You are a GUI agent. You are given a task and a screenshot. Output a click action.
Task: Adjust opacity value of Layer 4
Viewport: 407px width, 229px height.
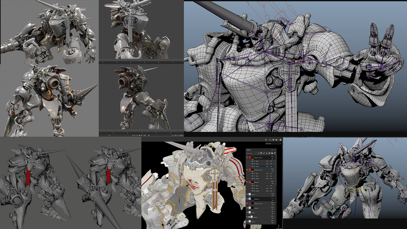click(272, 195)
